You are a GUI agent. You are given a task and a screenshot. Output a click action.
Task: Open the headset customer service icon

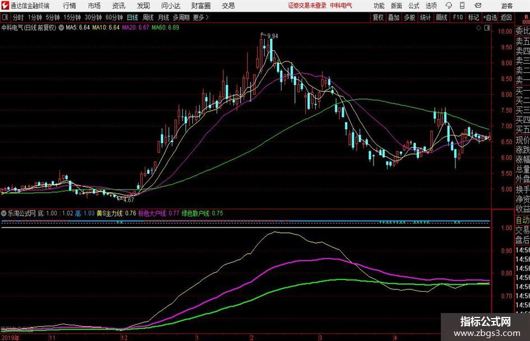pyautogui.click(x=449, y=6)
